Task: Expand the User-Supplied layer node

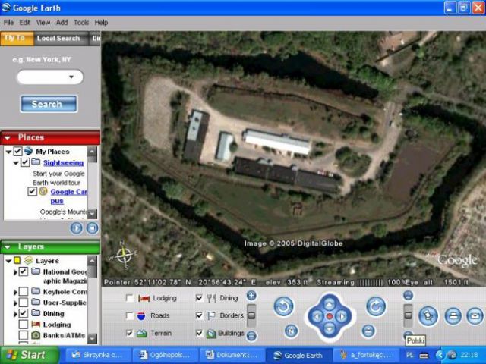Action: pyautogui.click(x=15, y=303)
